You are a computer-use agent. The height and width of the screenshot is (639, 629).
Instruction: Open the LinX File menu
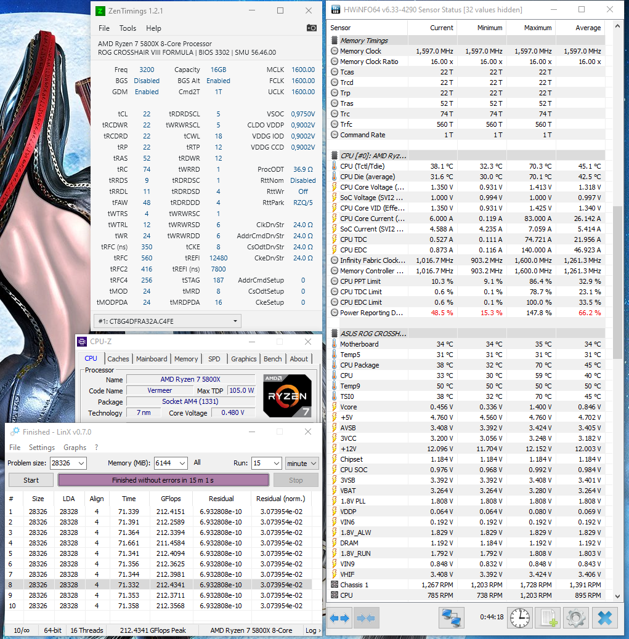point(15,448)
